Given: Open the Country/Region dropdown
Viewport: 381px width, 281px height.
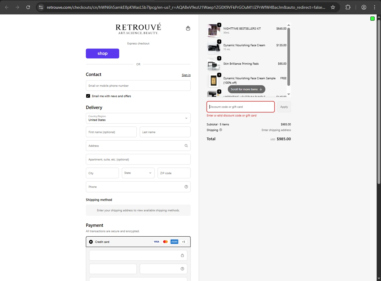Looking at the screenshot, I should (x=138, y=118).
